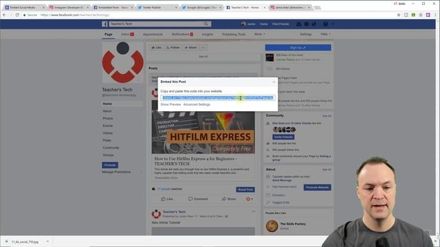
Task: Click the Sign Up button
Action: (298, 47)
